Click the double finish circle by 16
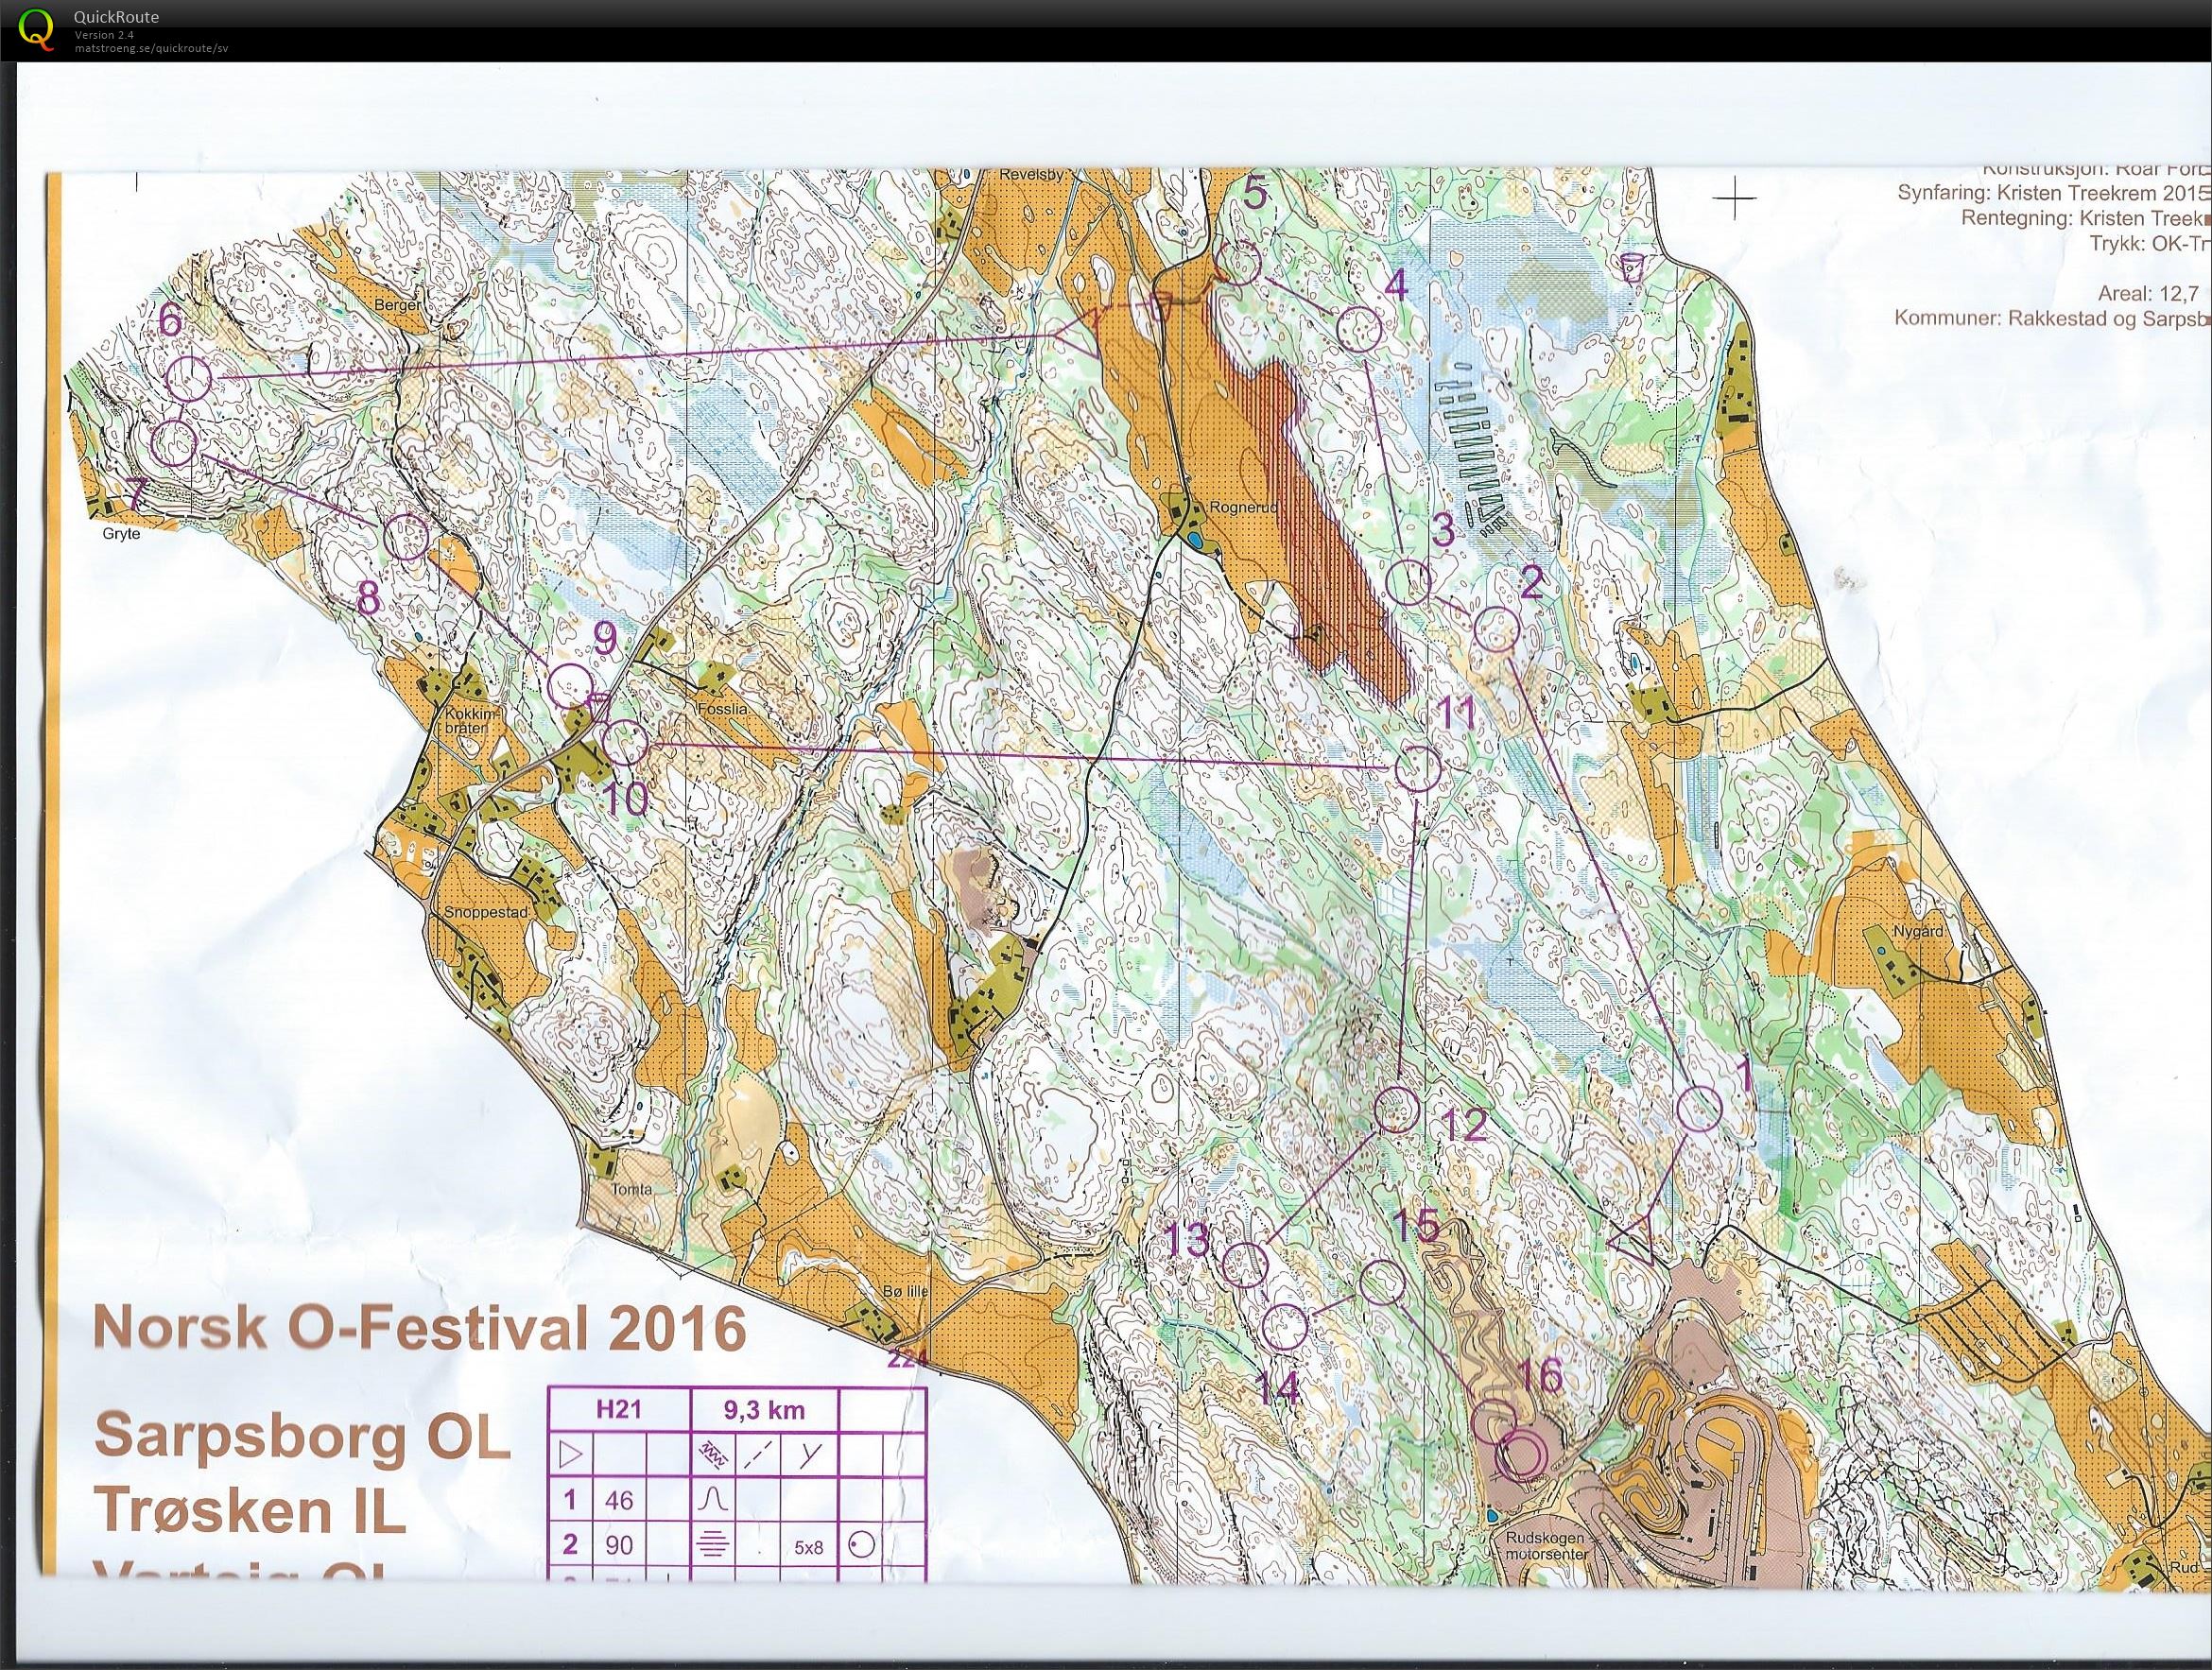The height and width of the screenshot is (1670, 2212). 1521,1455
